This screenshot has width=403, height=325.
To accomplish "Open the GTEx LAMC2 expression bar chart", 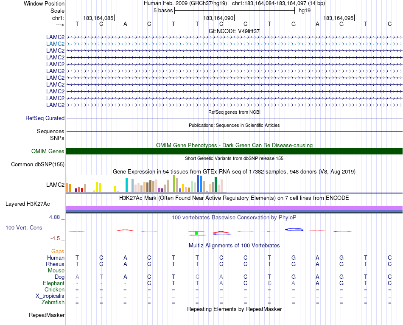I will click(146, 184).
